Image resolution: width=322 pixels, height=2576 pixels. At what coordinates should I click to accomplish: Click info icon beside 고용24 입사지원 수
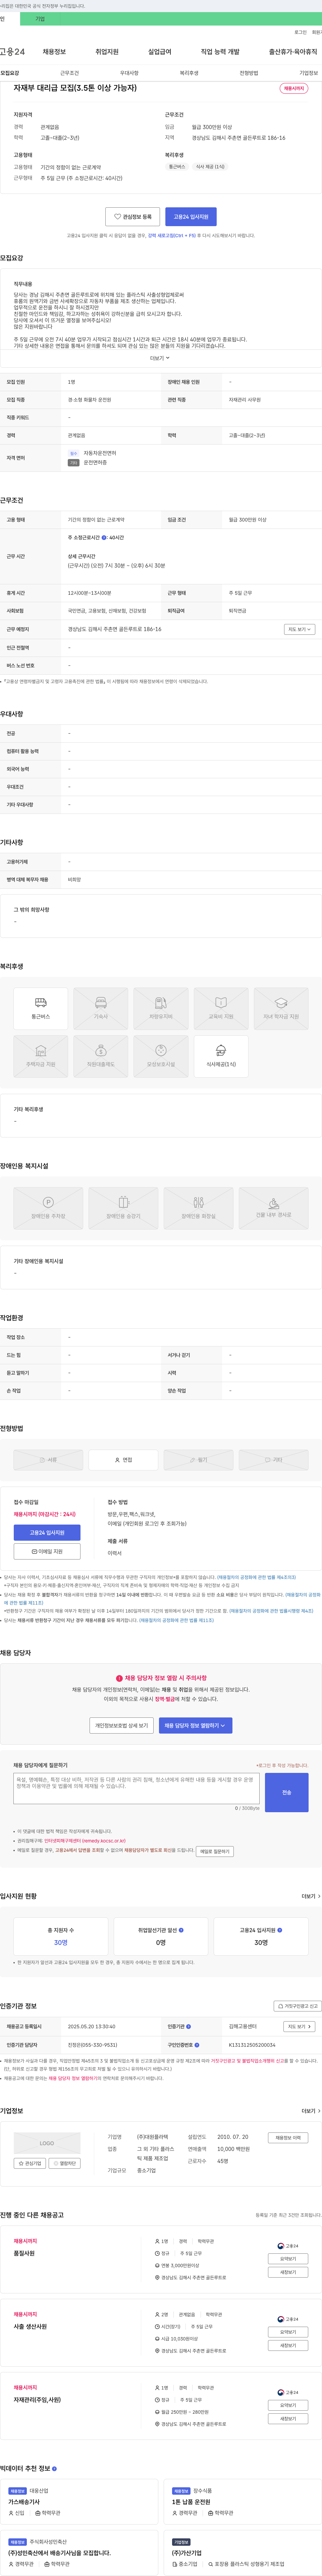click(279, 1930)
